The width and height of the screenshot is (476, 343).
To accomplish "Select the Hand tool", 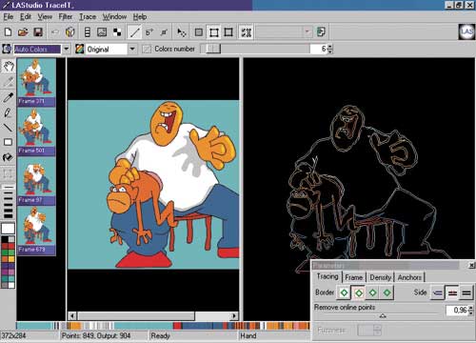I will pyautogui.click(x=9, y=67).
